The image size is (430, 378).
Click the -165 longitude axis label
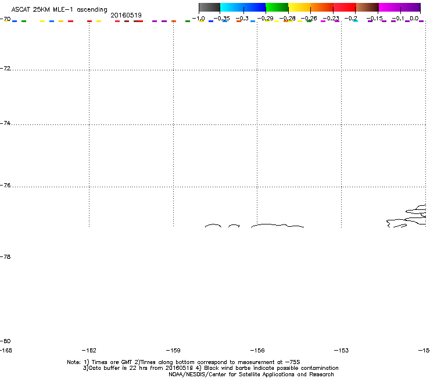coord(6,350)
